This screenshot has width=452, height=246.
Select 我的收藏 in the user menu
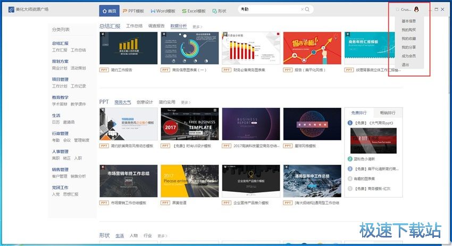pos(409,38)
